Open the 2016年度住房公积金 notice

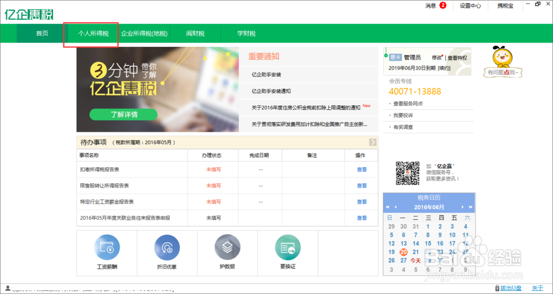point(306,108)
